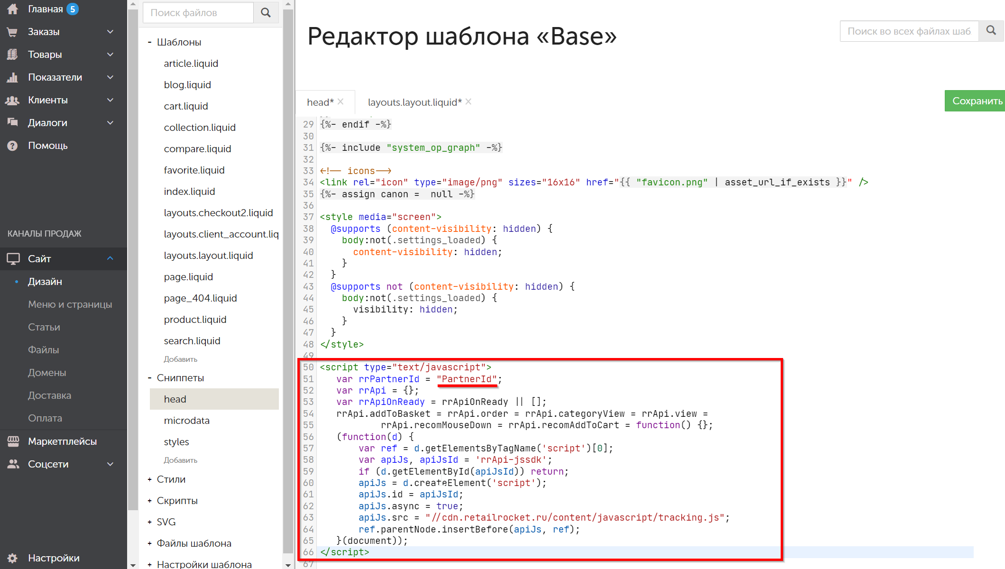
Task: Click Добавить link under Сниппеты
Action: coord(180,460)
